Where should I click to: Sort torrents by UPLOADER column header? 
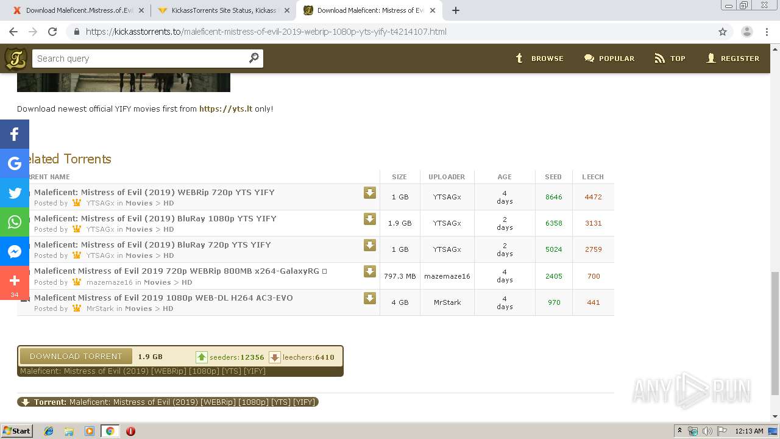(x=447, y=177)
